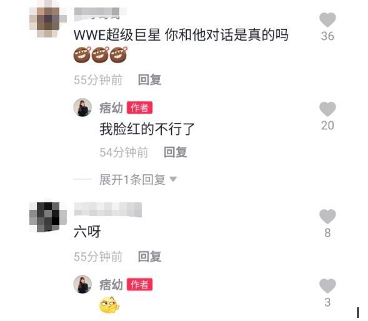Open 痞幼 username in second reply
Image resolution: width=368 pixels, height=321 pixels.
click(111, 285)
